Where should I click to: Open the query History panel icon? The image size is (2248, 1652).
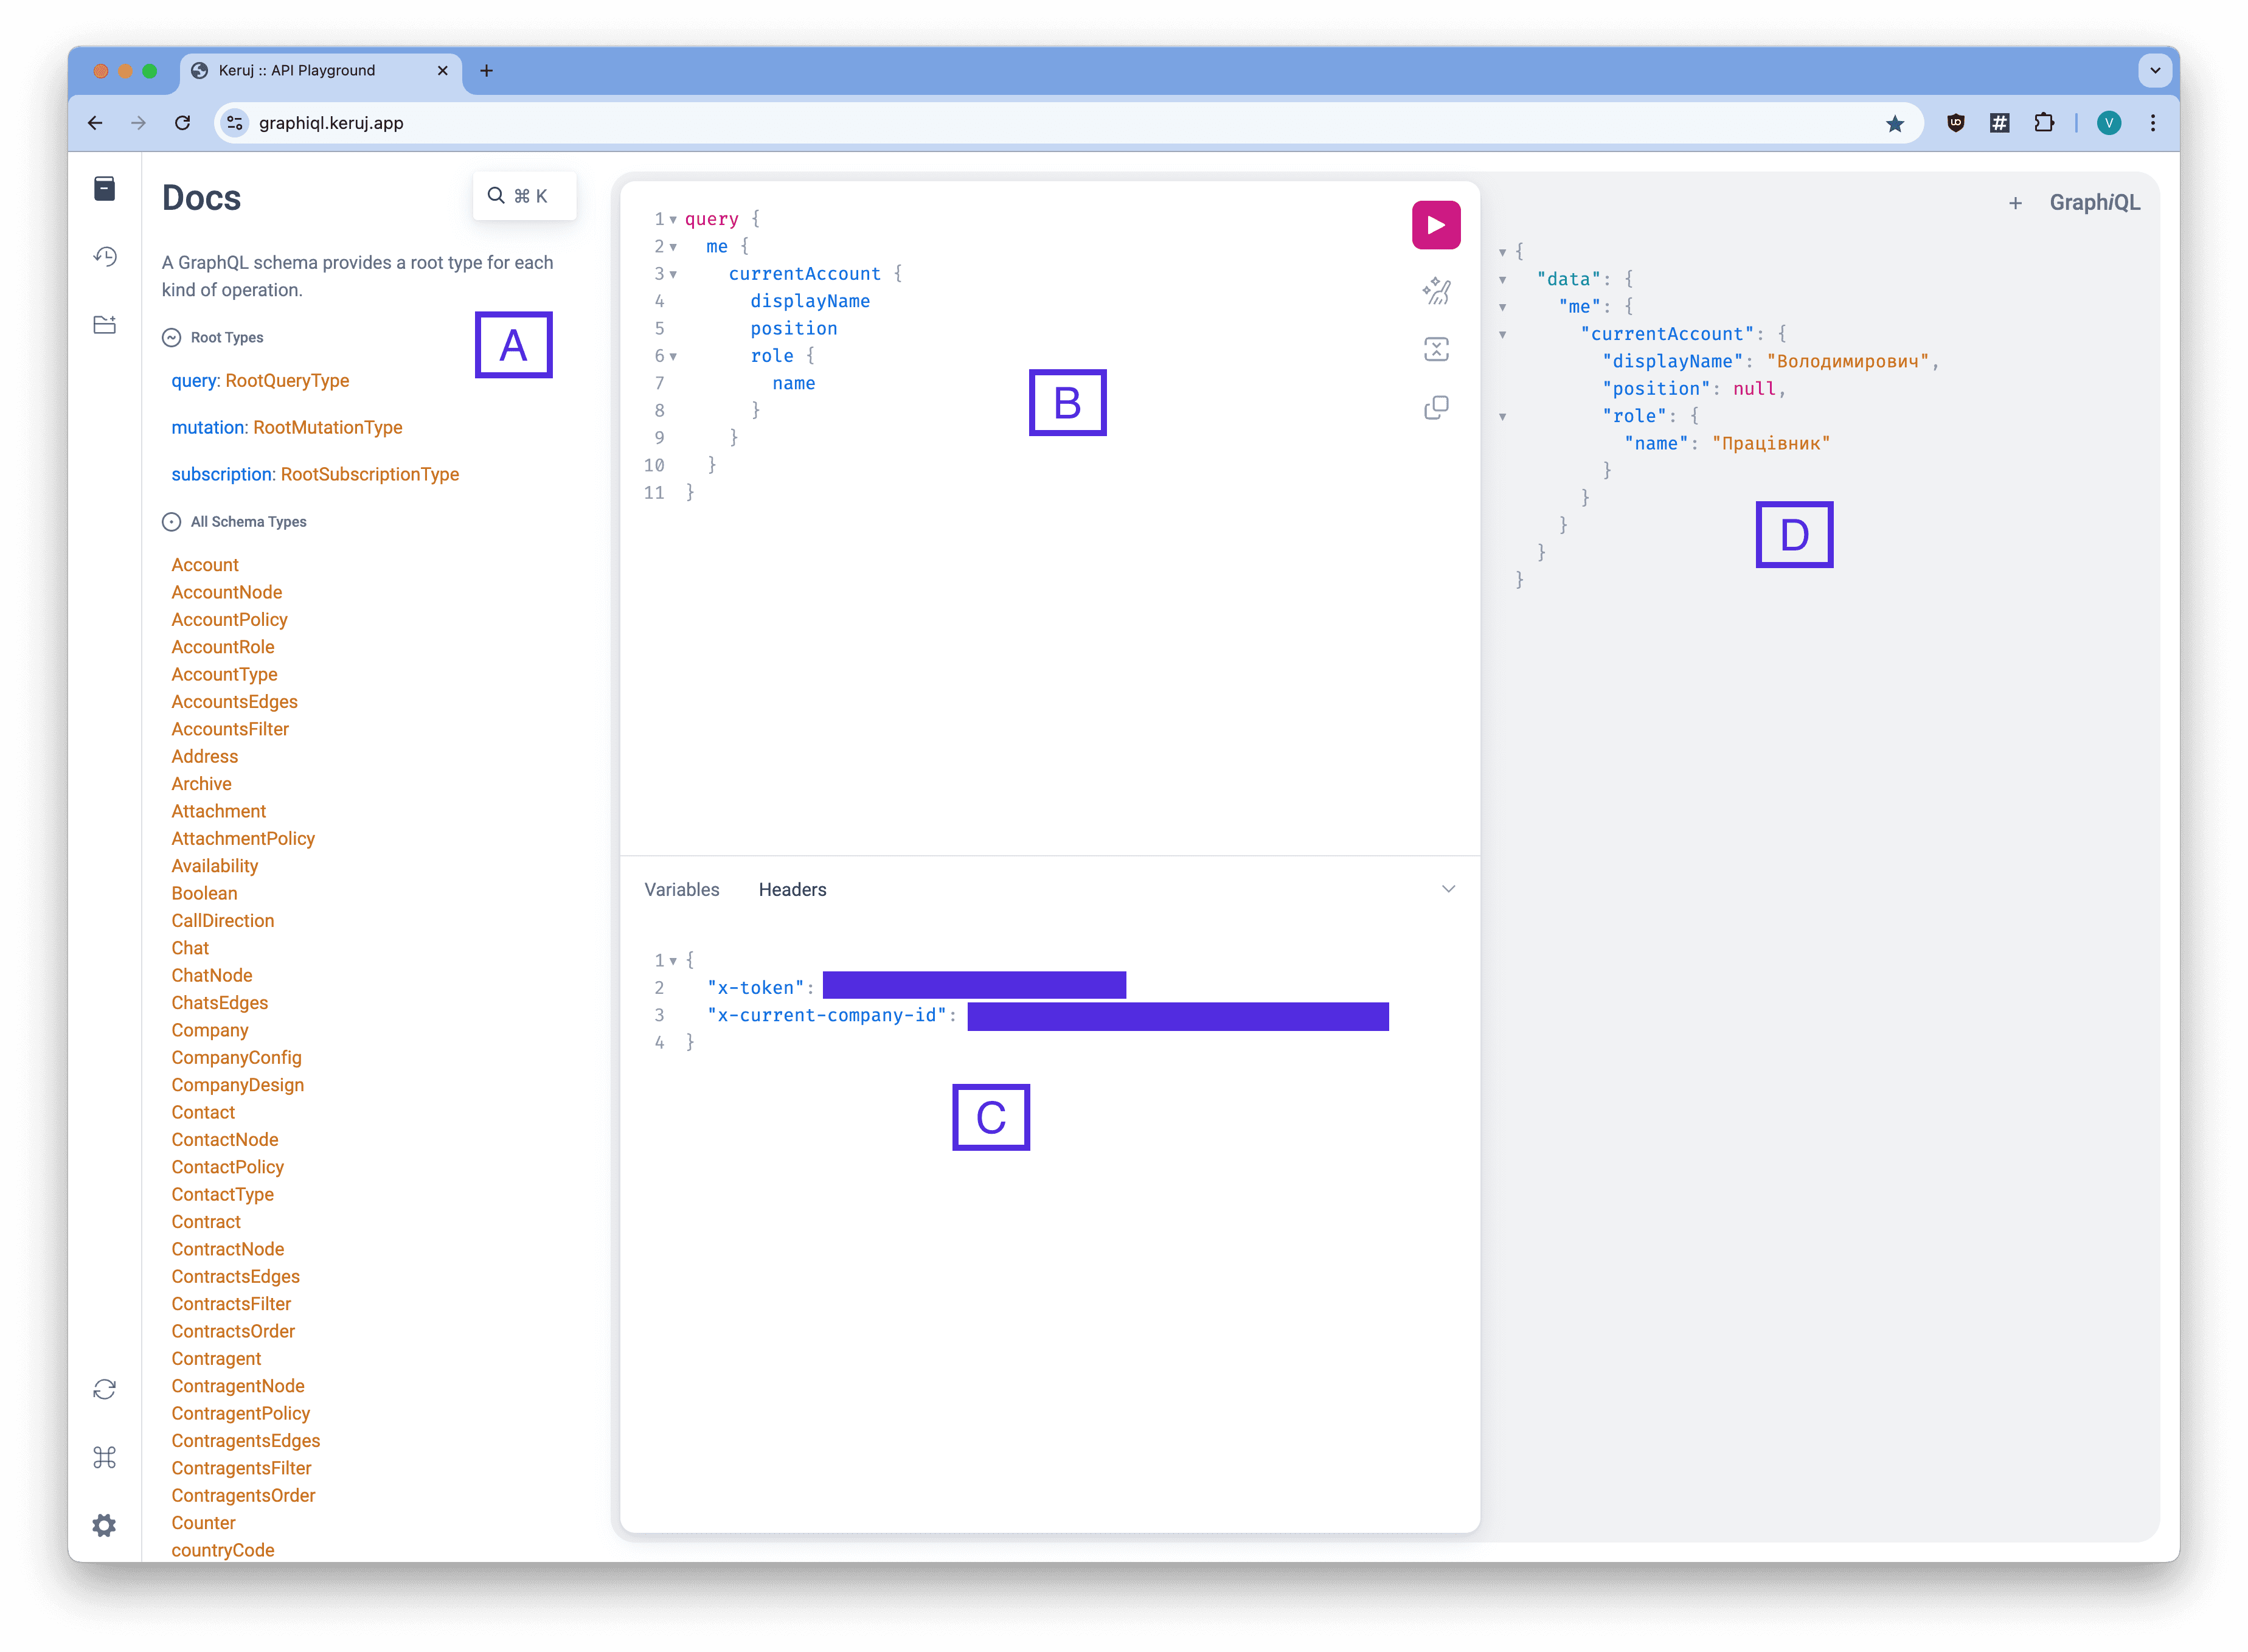tap(105, 256)
